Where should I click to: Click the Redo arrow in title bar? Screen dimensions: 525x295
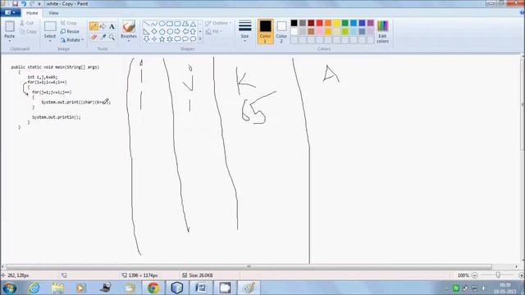[x=32, y=3]
